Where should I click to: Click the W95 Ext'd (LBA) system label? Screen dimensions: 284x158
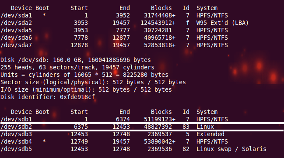222,23
